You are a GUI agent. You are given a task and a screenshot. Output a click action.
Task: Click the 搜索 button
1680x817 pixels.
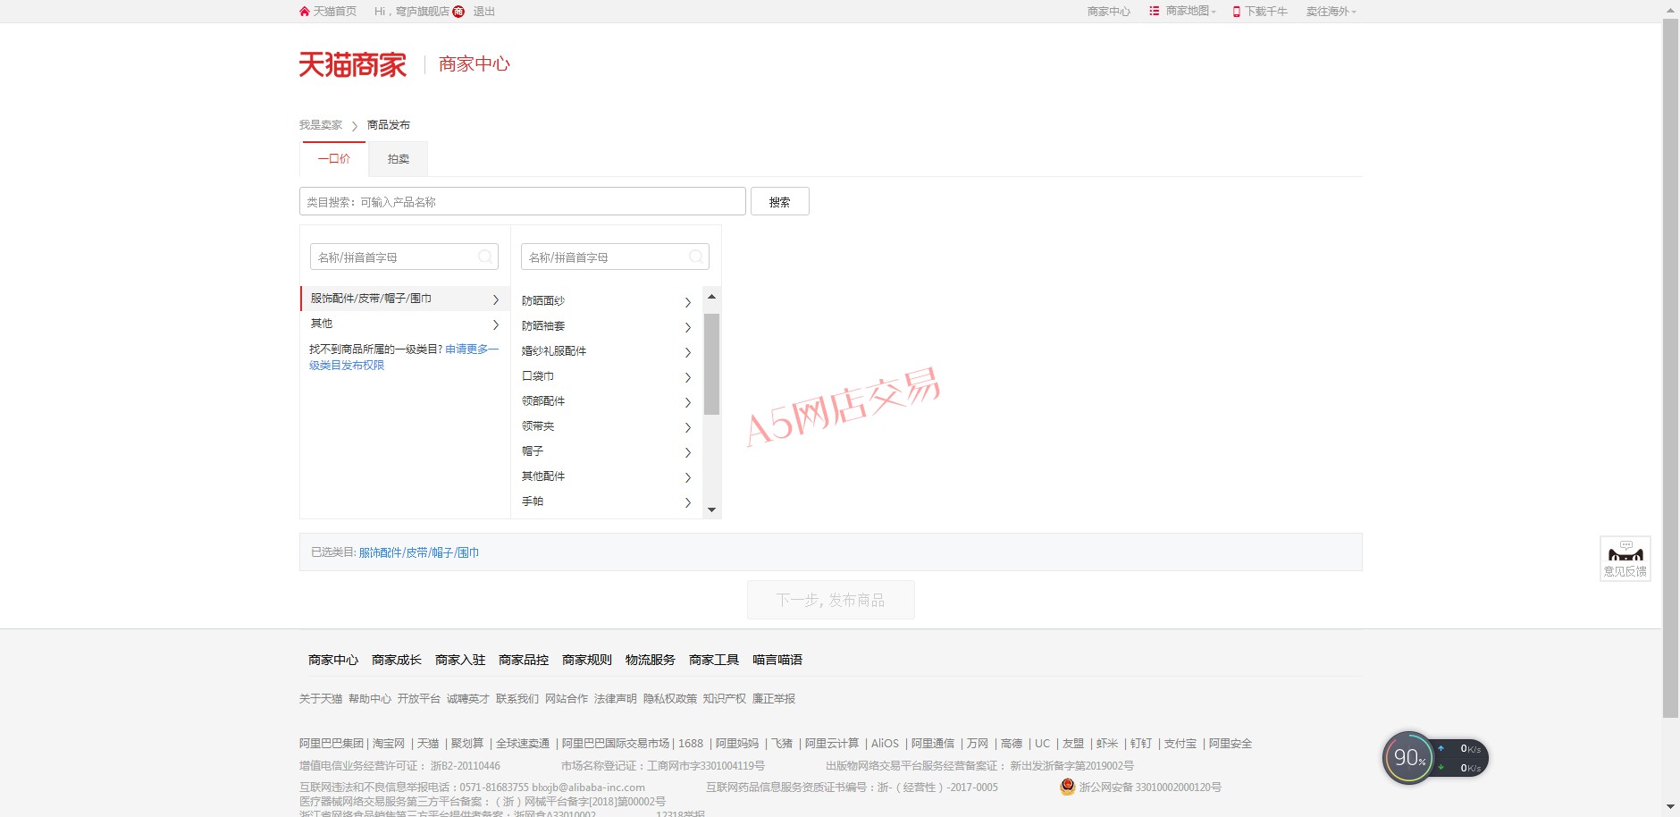[x=779, y=202]
